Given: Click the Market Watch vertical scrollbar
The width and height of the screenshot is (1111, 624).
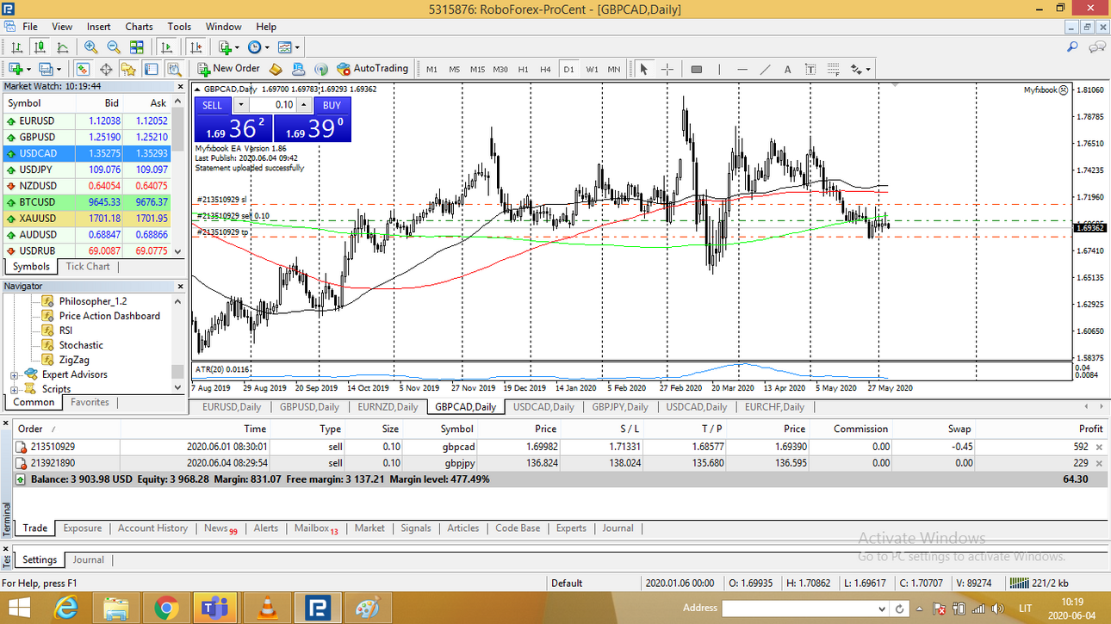Looking at the screenshot, I should 178,176.
